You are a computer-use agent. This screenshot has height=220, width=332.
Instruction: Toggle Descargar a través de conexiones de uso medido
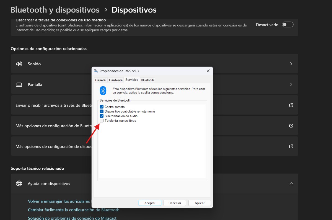click(287, 24)
